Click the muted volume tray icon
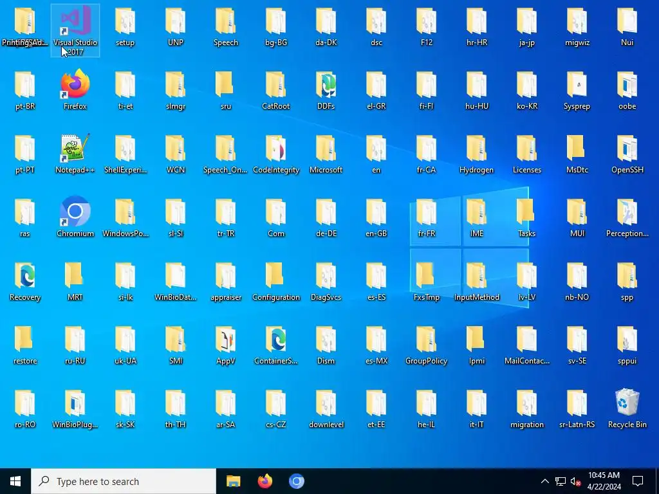 click(576, 481)
